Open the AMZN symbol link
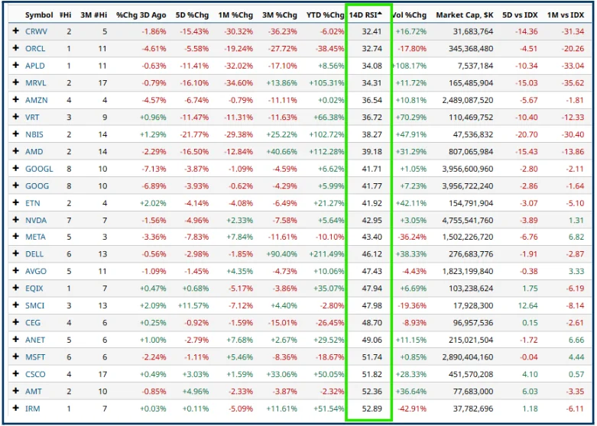Image resolution: width=597 pixels, height=426 pixels. 37,100
